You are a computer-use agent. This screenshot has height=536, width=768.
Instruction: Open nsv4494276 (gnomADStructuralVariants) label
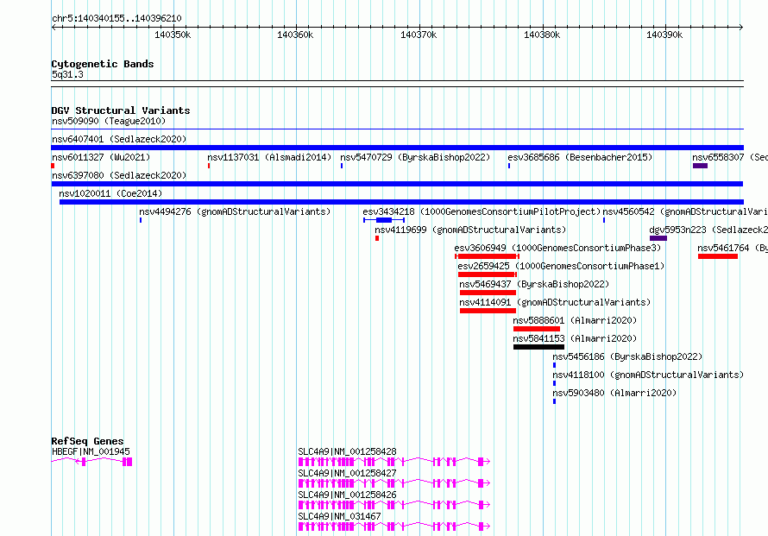point(235,211)
